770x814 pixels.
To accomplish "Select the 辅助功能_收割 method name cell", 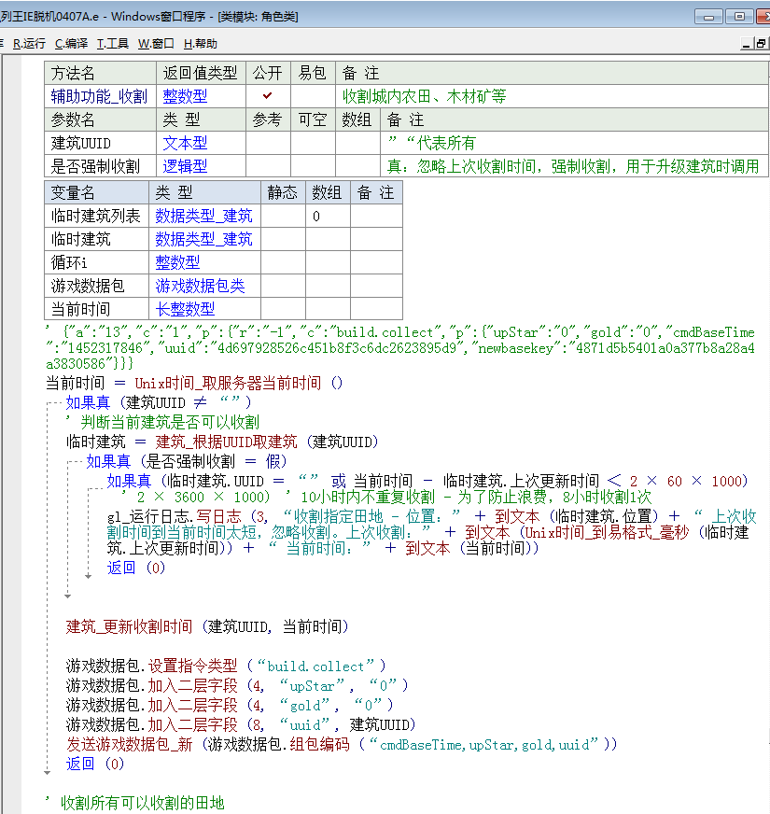I will (99, 96).
